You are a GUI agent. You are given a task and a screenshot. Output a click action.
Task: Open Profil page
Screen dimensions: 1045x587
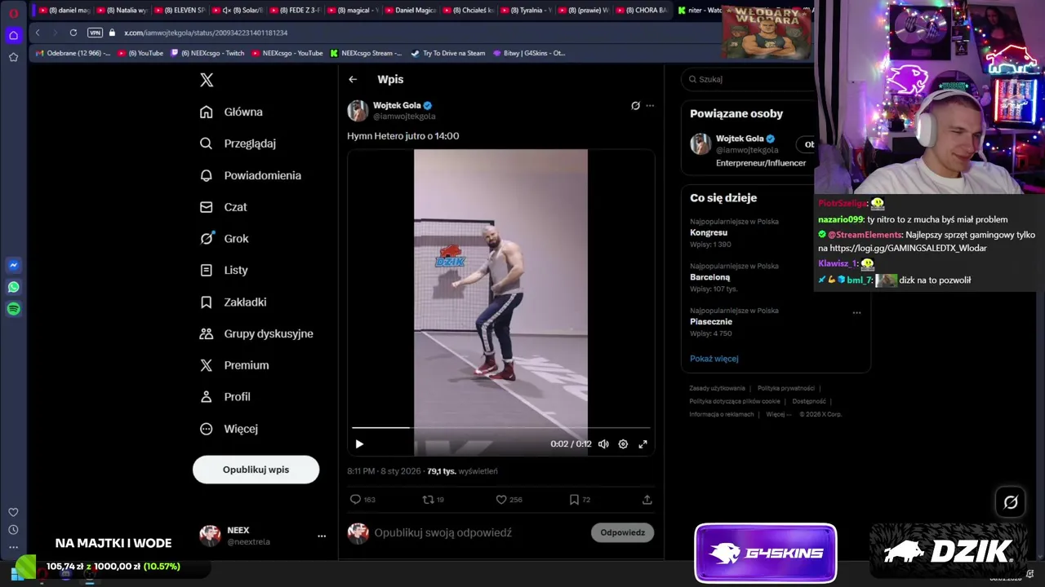click(225, 397)
